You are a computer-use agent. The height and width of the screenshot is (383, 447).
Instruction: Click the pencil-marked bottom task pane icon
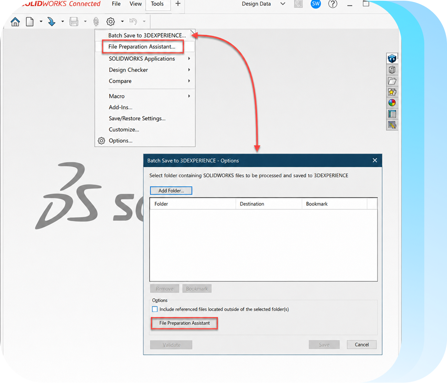pyautogui.click(x=392, y=125)
